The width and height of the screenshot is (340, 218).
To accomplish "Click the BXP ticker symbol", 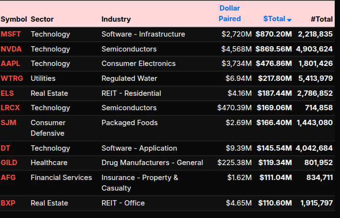I will pos(8,203).
